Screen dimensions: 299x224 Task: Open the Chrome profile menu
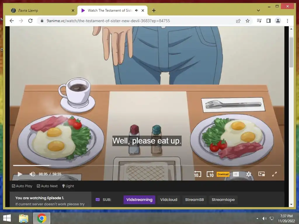pos(278,21)
